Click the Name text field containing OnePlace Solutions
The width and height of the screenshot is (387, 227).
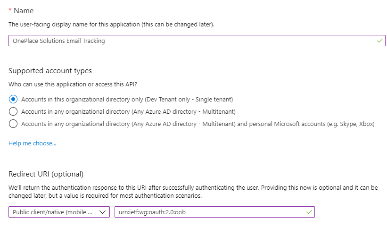[x=189, y=41]
